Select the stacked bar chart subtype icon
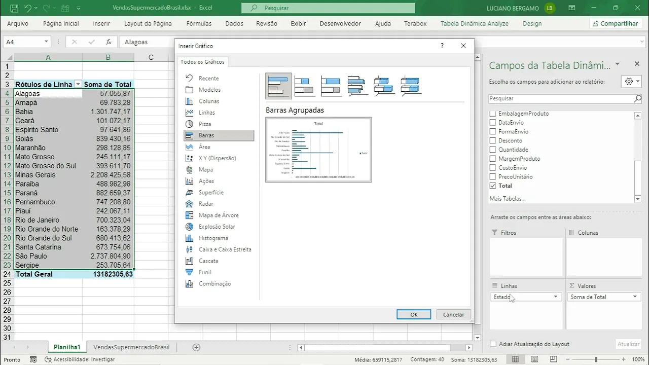The height and width of the screenshot is (365, 649). coord(305,86)
